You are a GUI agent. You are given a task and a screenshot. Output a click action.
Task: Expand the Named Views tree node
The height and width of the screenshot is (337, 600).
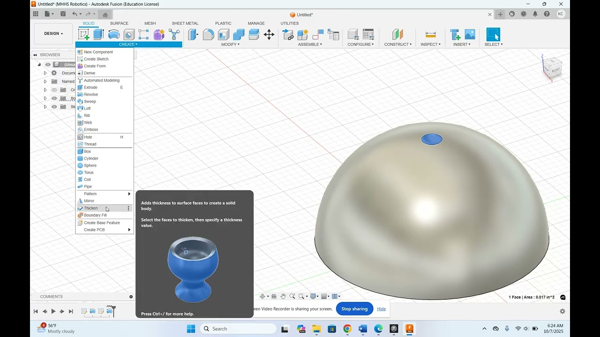point(45,81)
